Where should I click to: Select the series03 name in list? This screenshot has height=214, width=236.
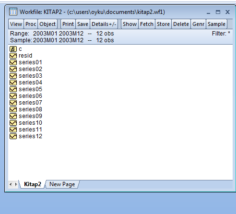(x=30, y=76)
